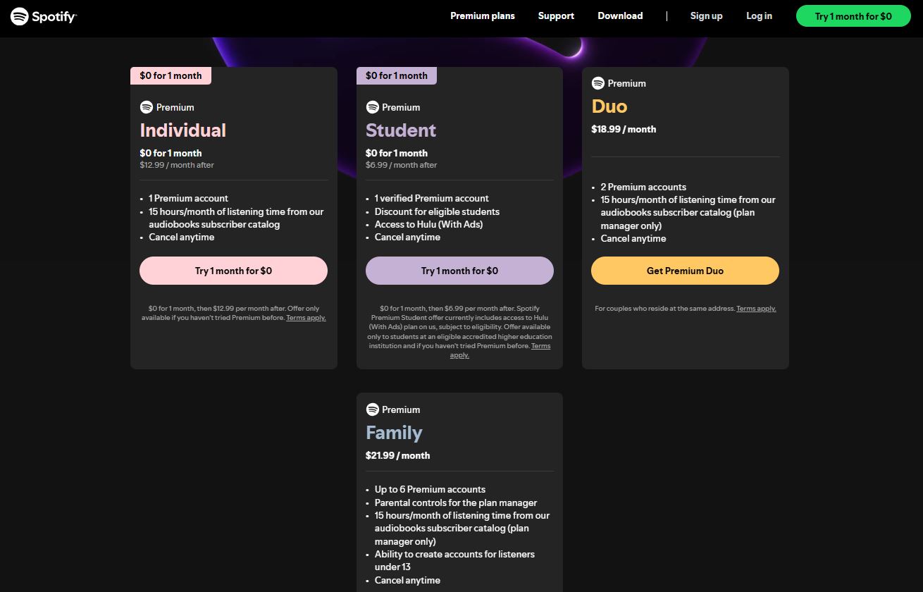The image size is (923, 592).
Task: Click Get Premium Duo button
Action: 685,271
